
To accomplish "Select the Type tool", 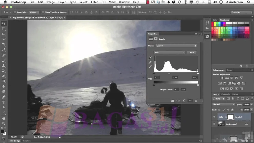I will pyautogui.click(x=4, y=102).
